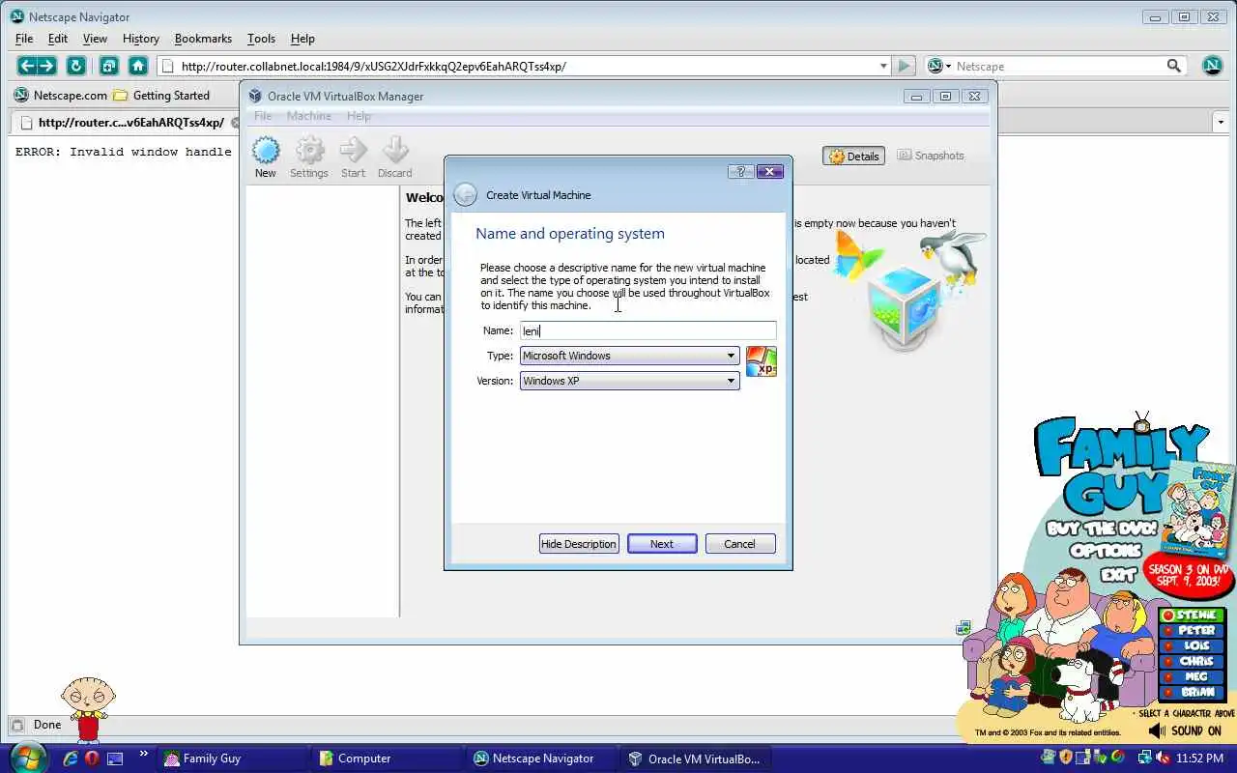Click the sound speaker icon in Family Guy widget
Viewport: 1237px width, 773px height.
pyautogui.click(x=1157, y=731)
